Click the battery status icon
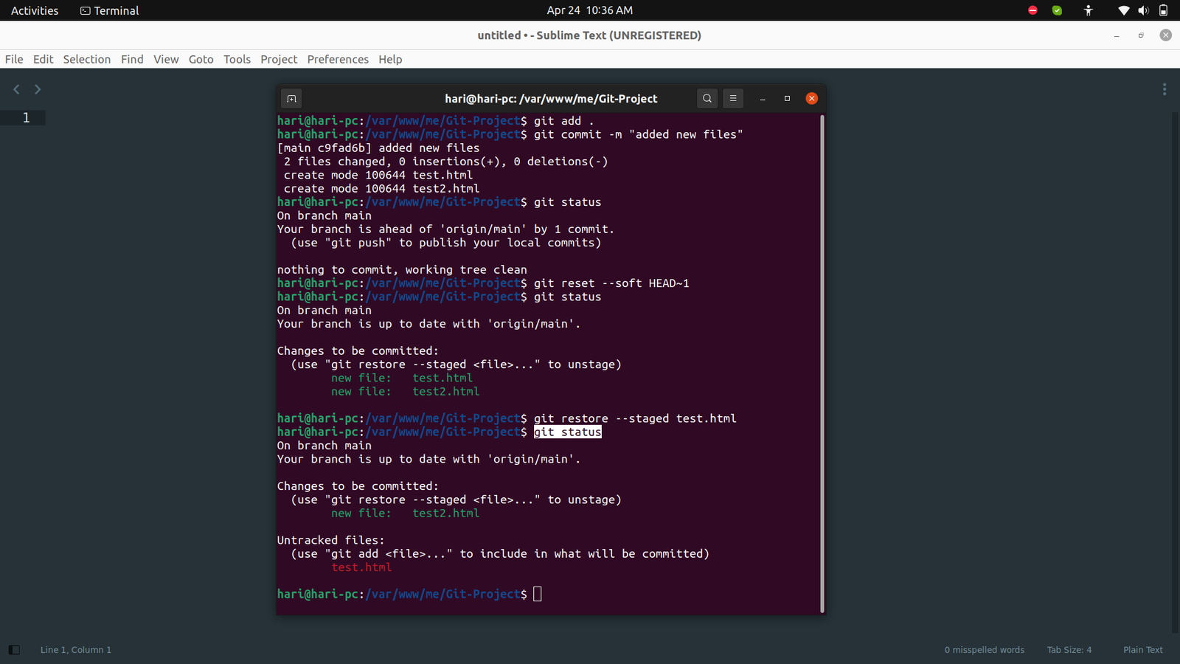Image resolution: width=1180 pixels, height=664 pixels. click(1163, 10)
